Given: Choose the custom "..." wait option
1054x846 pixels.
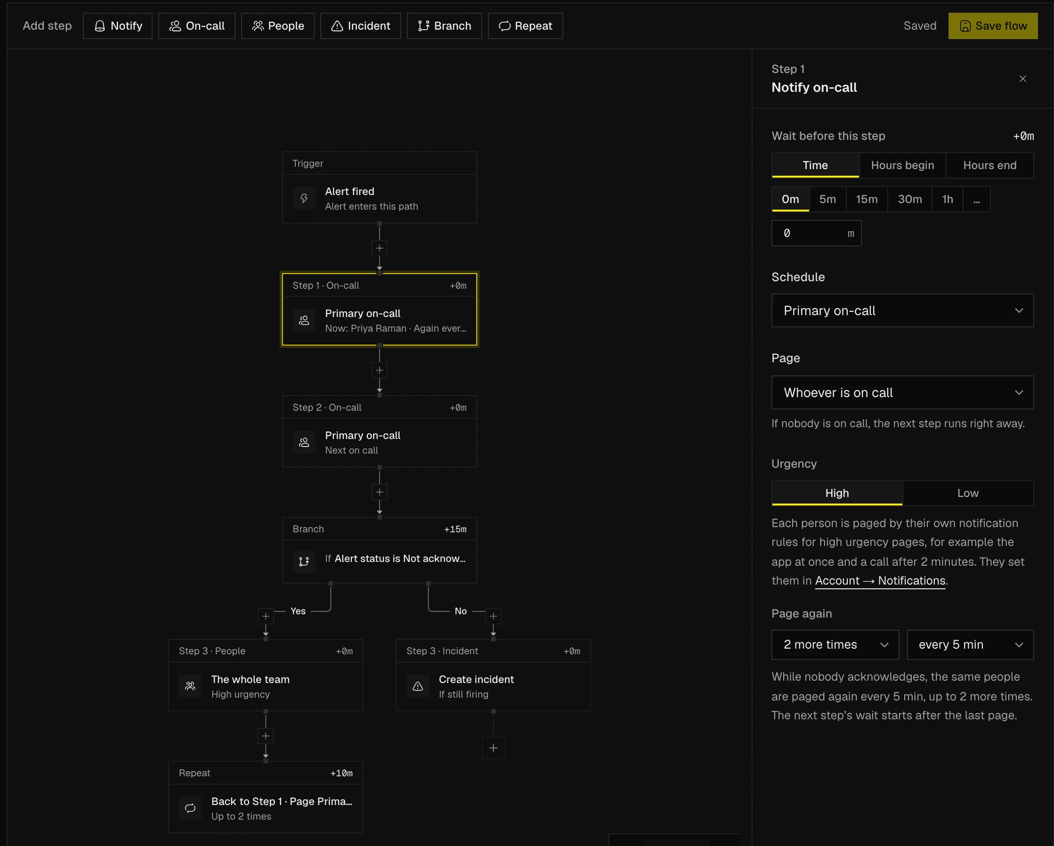Looking at the screenshot, I should (977, 199).
